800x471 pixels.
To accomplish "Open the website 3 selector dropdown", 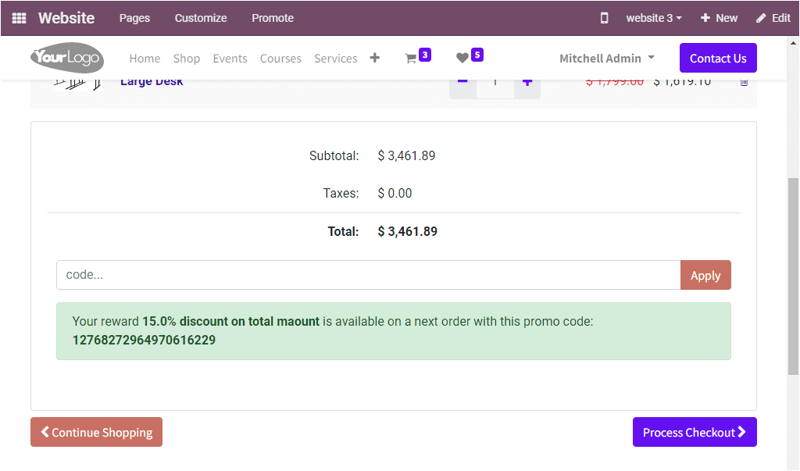I will point(653,17).
